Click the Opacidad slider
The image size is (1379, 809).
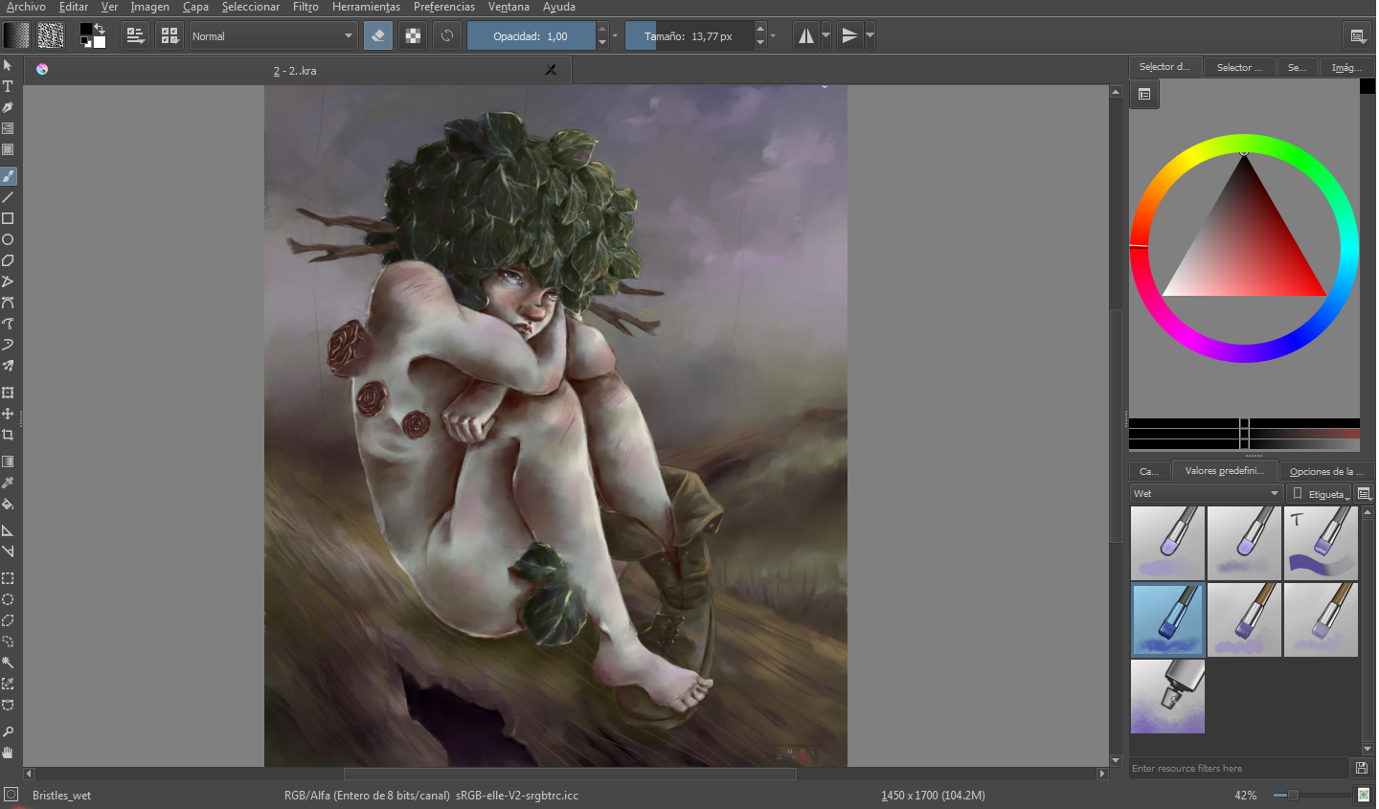pyautogui.click(x=531, y=36)
